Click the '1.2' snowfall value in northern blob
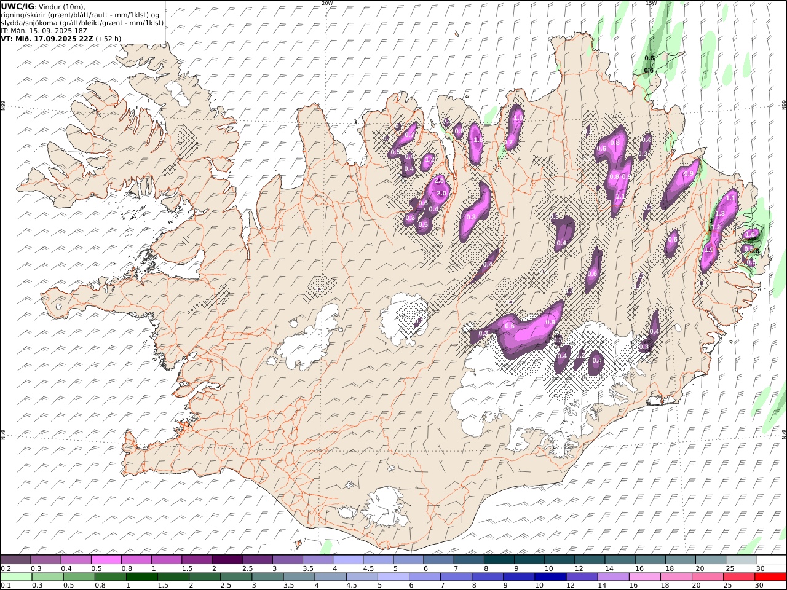 click(430, 159)
